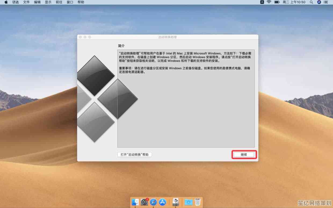333x208 pixels.
Task: Click the Boot Camp Assistant dock icon
Action: click(176, 202)
